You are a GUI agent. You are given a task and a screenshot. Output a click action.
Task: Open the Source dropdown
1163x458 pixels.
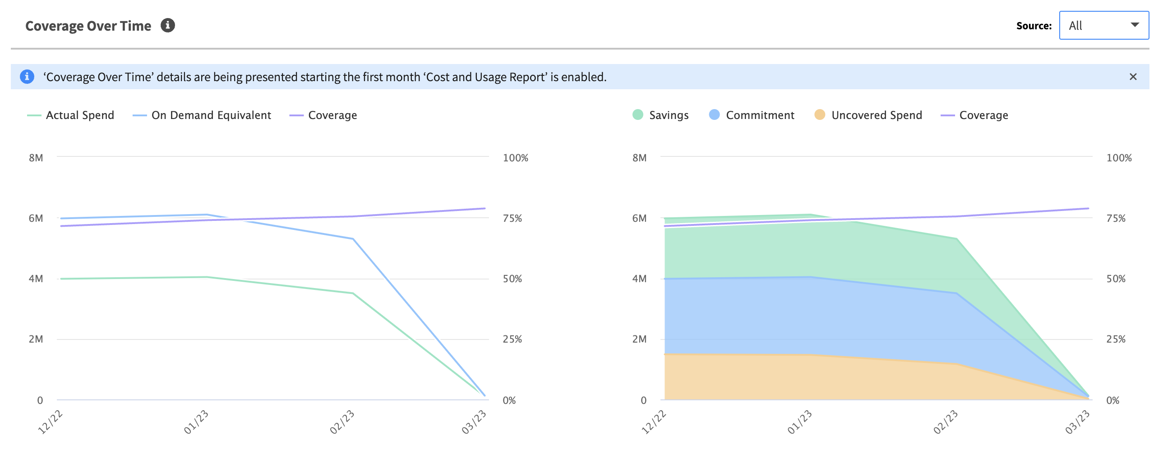[x=1103, y=26]
